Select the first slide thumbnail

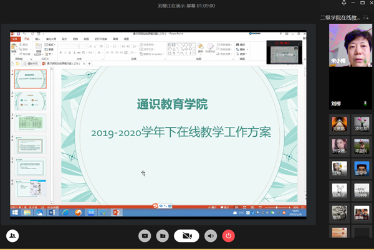click(31, 78)
